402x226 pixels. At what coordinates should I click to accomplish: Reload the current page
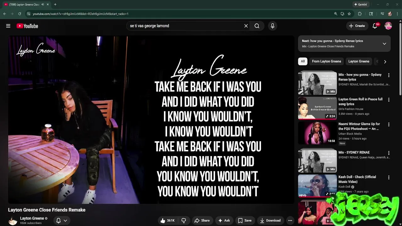19,14
